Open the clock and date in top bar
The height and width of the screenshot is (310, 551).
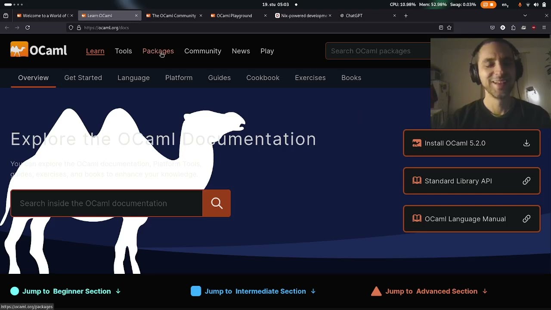click(x=275, y=5)
